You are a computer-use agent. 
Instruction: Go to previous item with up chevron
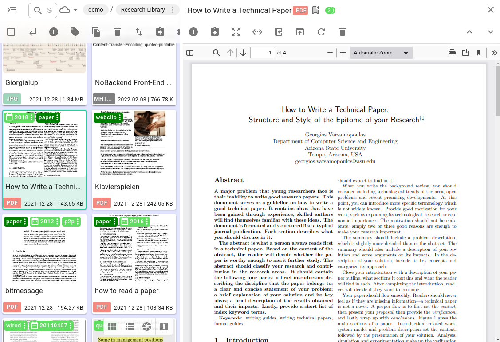coord(469,32)
